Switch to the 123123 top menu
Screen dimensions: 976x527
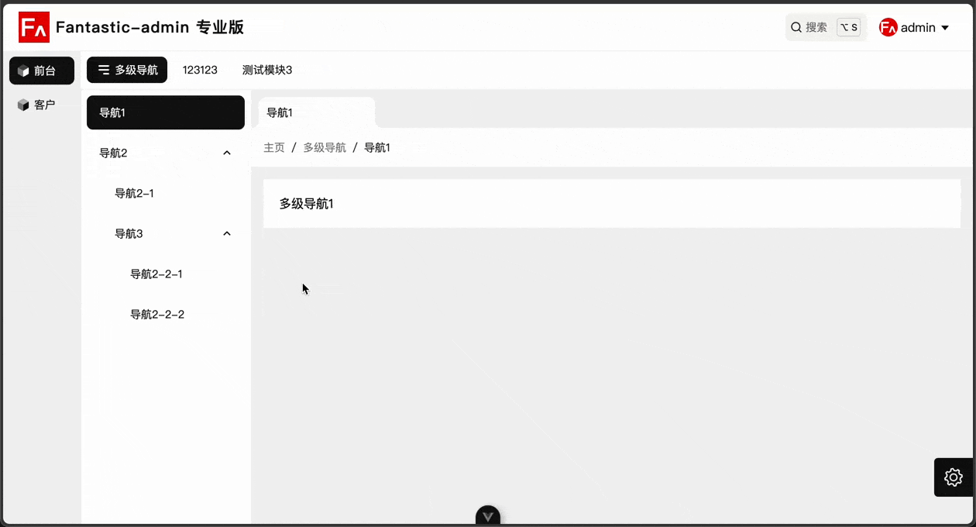200,71
